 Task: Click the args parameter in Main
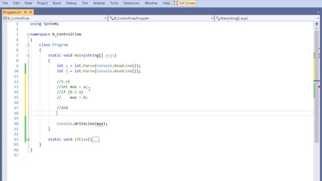tap(110, 55)
